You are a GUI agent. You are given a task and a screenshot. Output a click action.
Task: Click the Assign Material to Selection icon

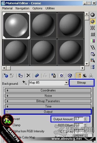pos(20,76)
